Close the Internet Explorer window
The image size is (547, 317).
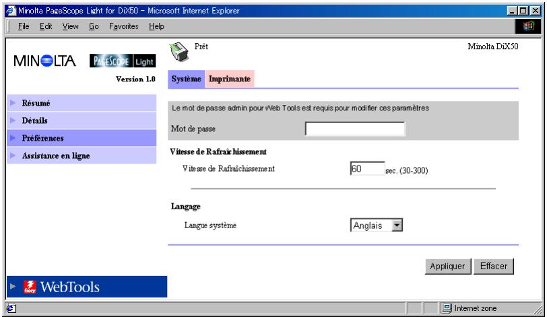pos(535,11)
